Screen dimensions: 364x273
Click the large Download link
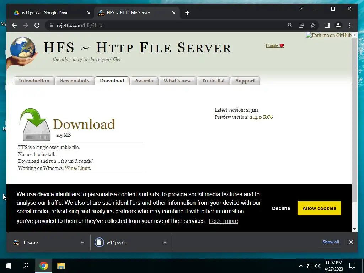[x=84, y=124]
